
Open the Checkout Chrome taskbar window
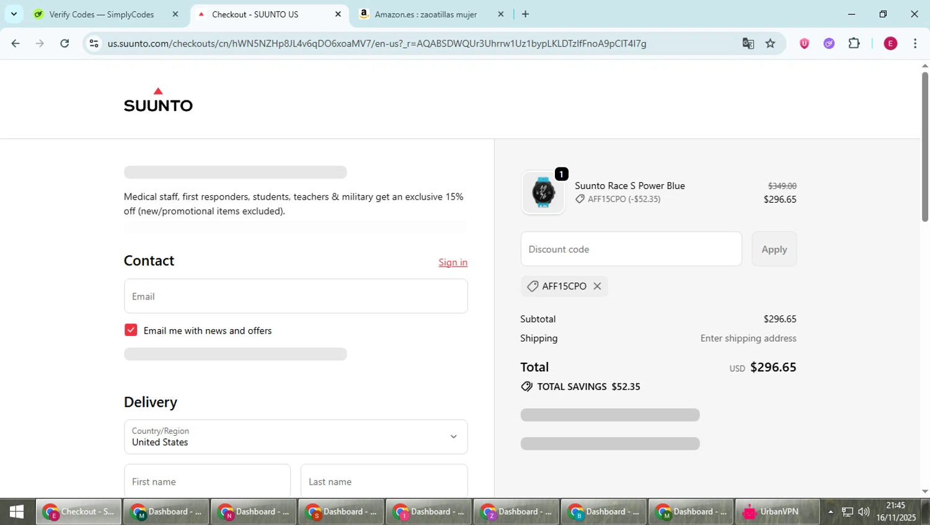[x=79, y=512]
